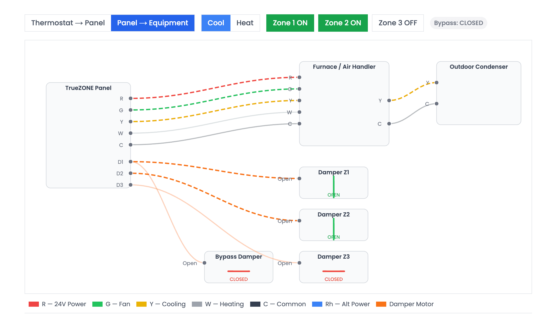Click the Damper Motor legend swatch
The image size is (551, 320).
(381, 304)
